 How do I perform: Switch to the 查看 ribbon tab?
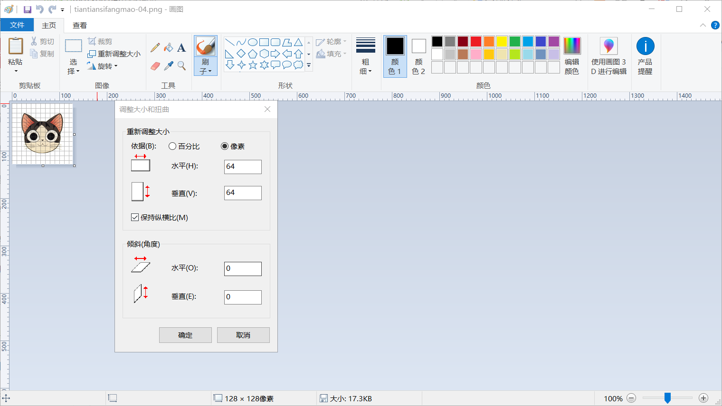[79, 25]
